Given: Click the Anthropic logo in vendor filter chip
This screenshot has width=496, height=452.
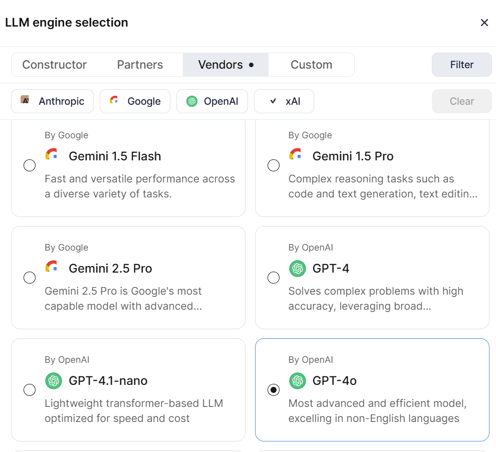Looking at the screenshot, I should coord(25,101).
